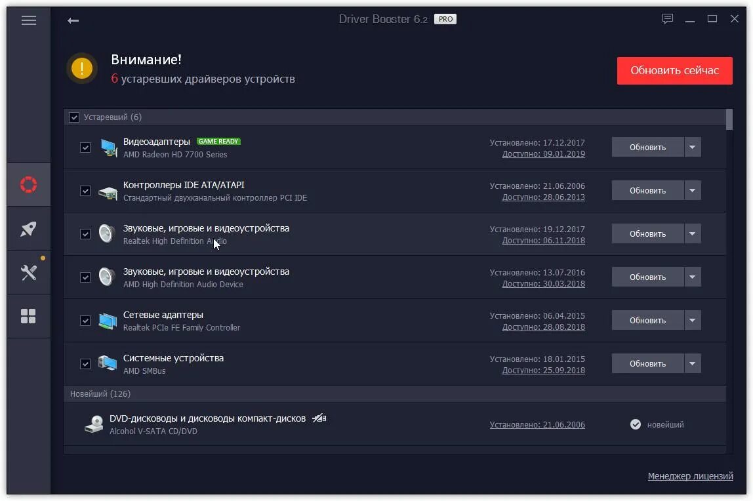The width and height of the screenshot is (753, 501).
Task: Click the GAME READY badge
Action: [x=218, y=141]
